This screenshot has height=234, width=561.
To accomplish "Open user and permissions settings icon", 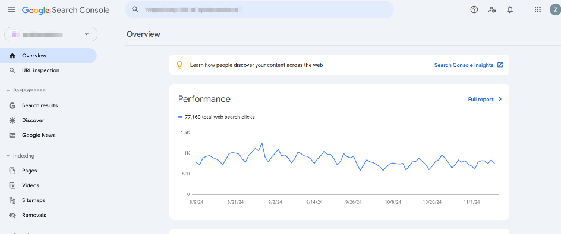I will tap(492, 9).
